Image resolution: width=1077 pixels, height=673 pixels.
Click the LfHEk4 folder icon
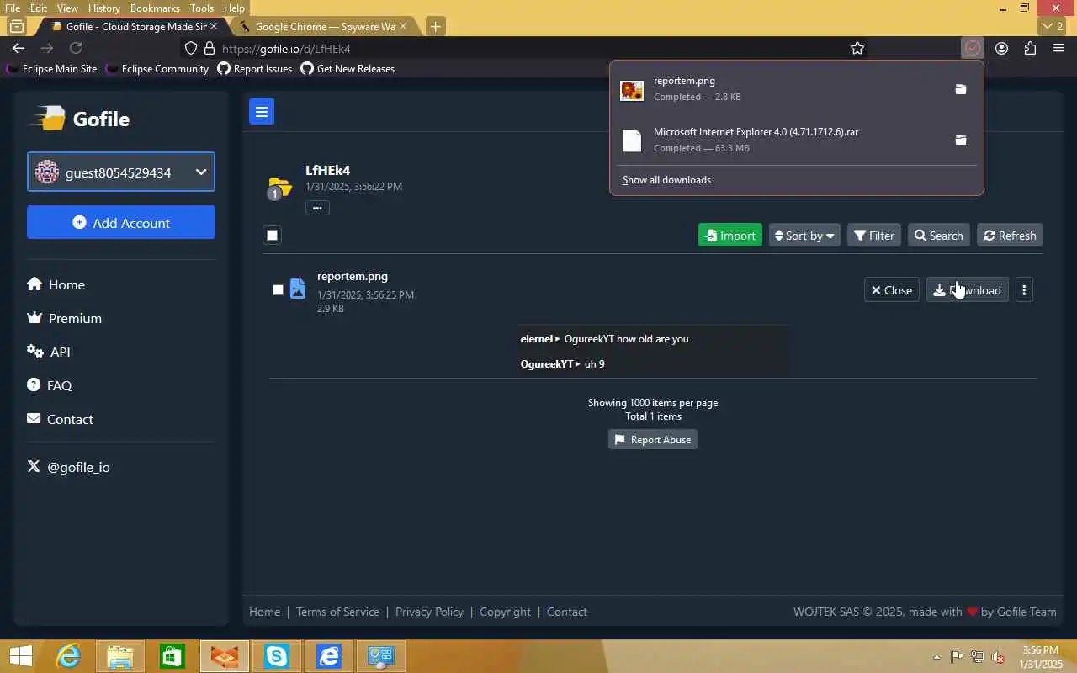click(279, 187)
